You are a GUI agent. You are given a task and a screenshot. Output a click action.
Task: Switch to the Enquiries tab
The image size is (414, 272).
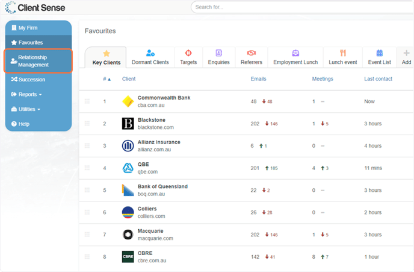pos(218,57)
